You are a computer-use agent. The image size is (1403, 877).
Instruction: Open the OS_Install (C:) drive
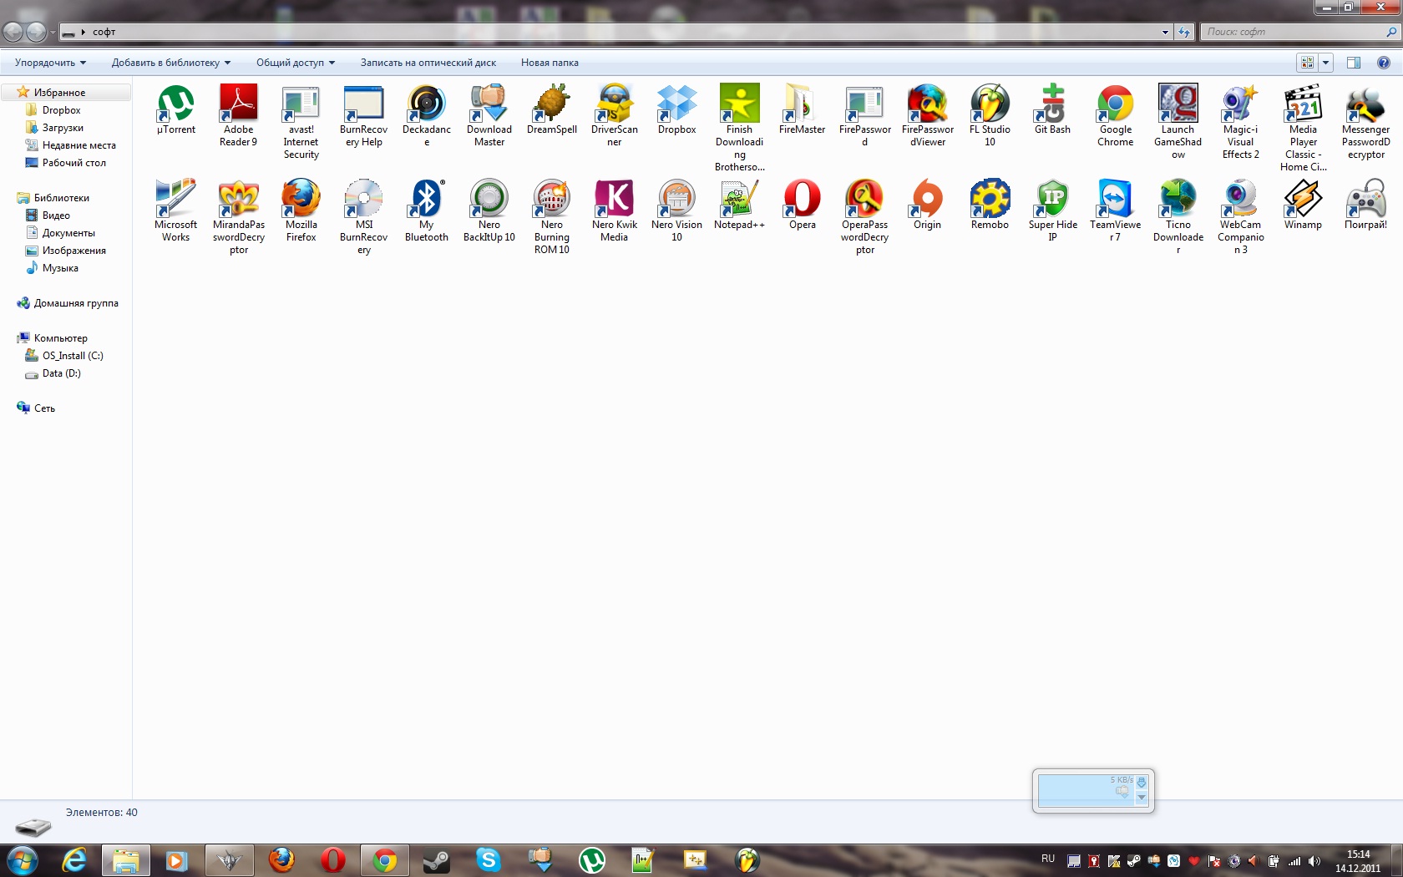click(73, 356)
